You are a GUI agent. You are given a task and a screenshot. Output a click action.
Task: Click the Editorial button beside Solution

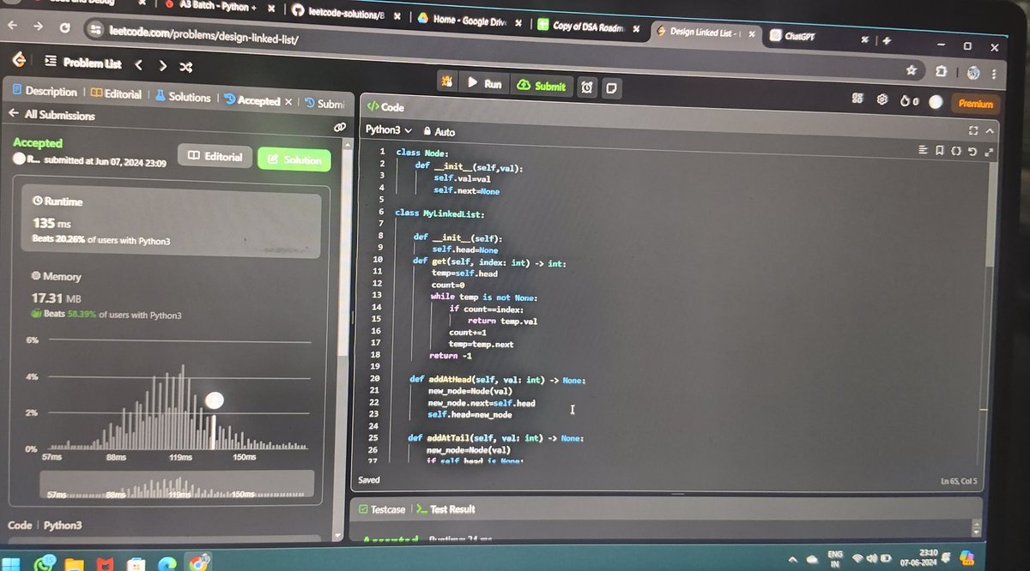[x=215, y=156]
